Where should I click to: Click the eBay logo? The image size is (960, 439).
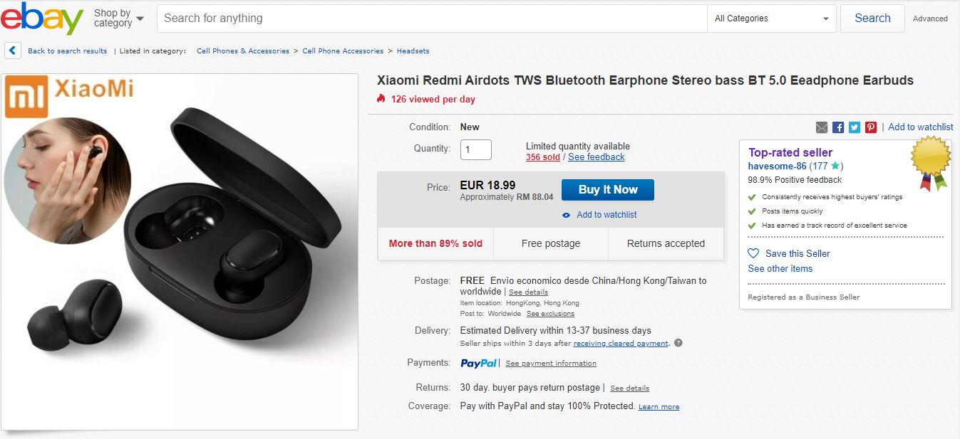click(42, 18)
